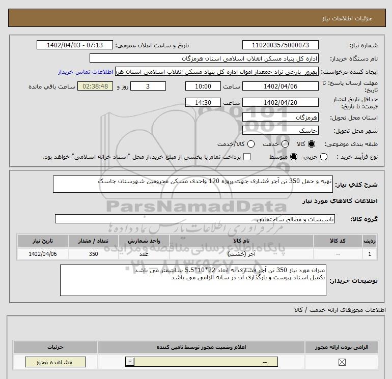The image size is (392, 379).
Task: Toggle the الزامی بودن ارائه مجوز checkbox
Action: tap(342, 362)
